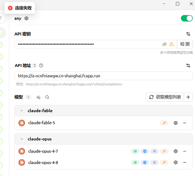This screenshot has height=176, width=195.
Task: Click the preview URL text
Action: pyautogui.click(x=74, y=84)
